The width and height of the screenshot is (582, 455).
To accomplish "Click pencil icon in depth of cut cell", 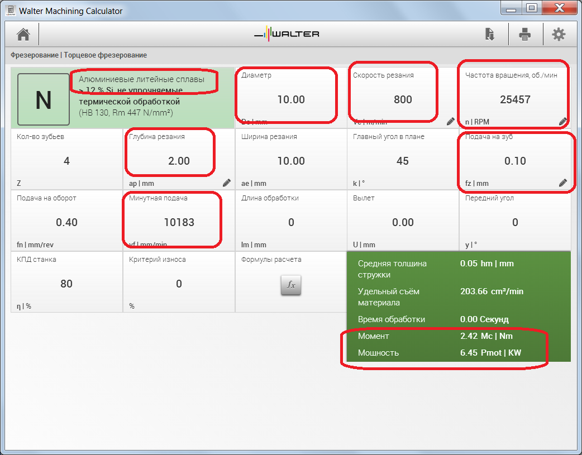I will click(x=226, y=183).
